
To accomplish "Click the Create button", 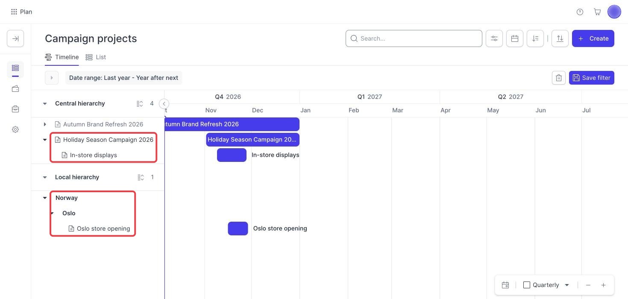I will click(x=593, y=38).
